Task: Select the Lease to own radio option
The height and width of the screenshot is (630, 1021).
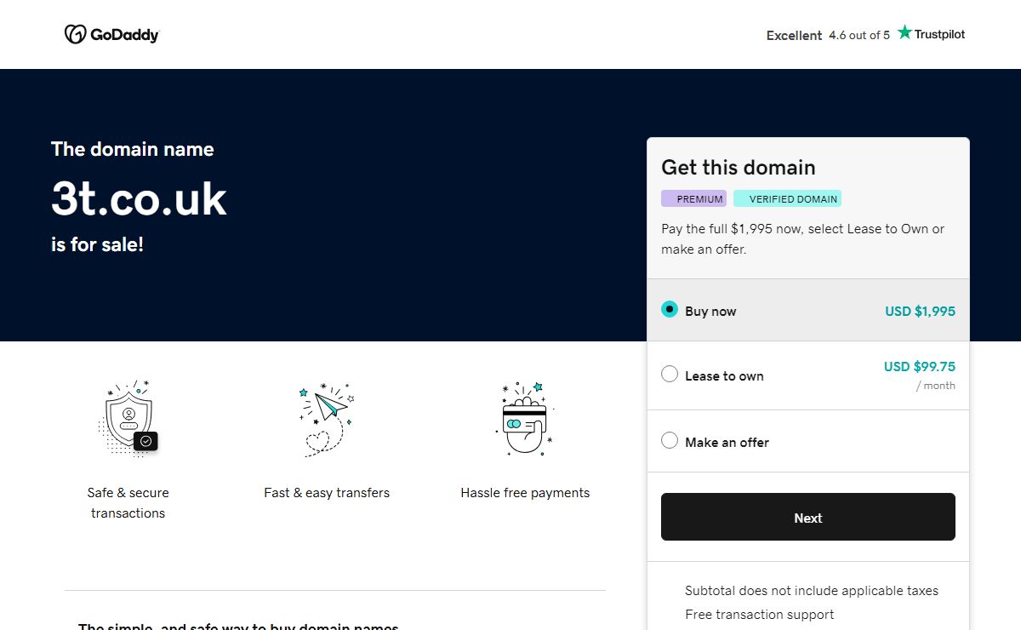Action: 670,375
